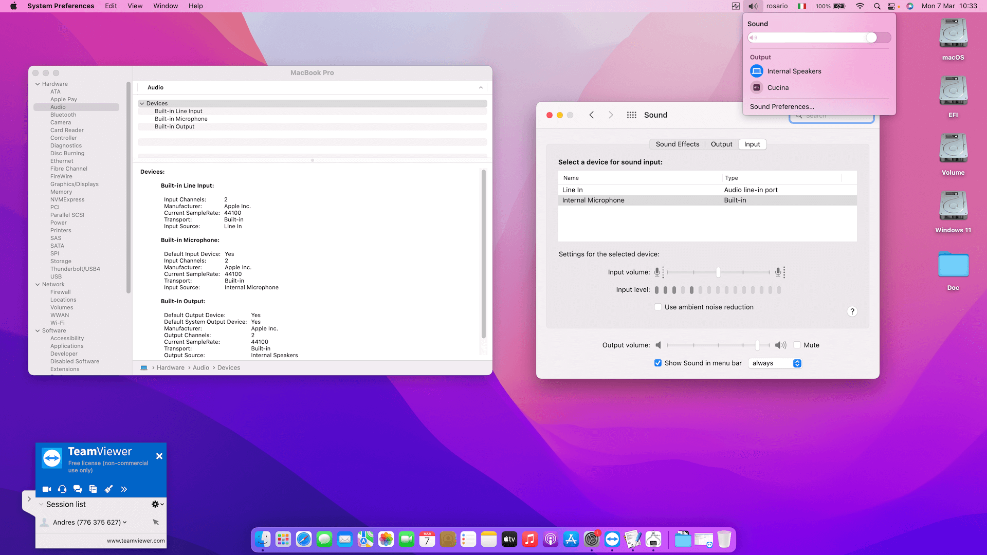Toggle the Mute checkbox

[x=797, y=345]
